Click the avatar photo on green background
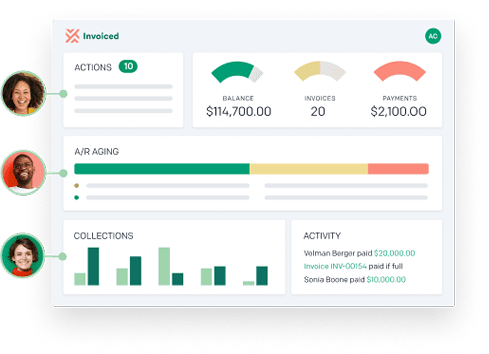This screenshot has width=489, height=354. [23, 256]
